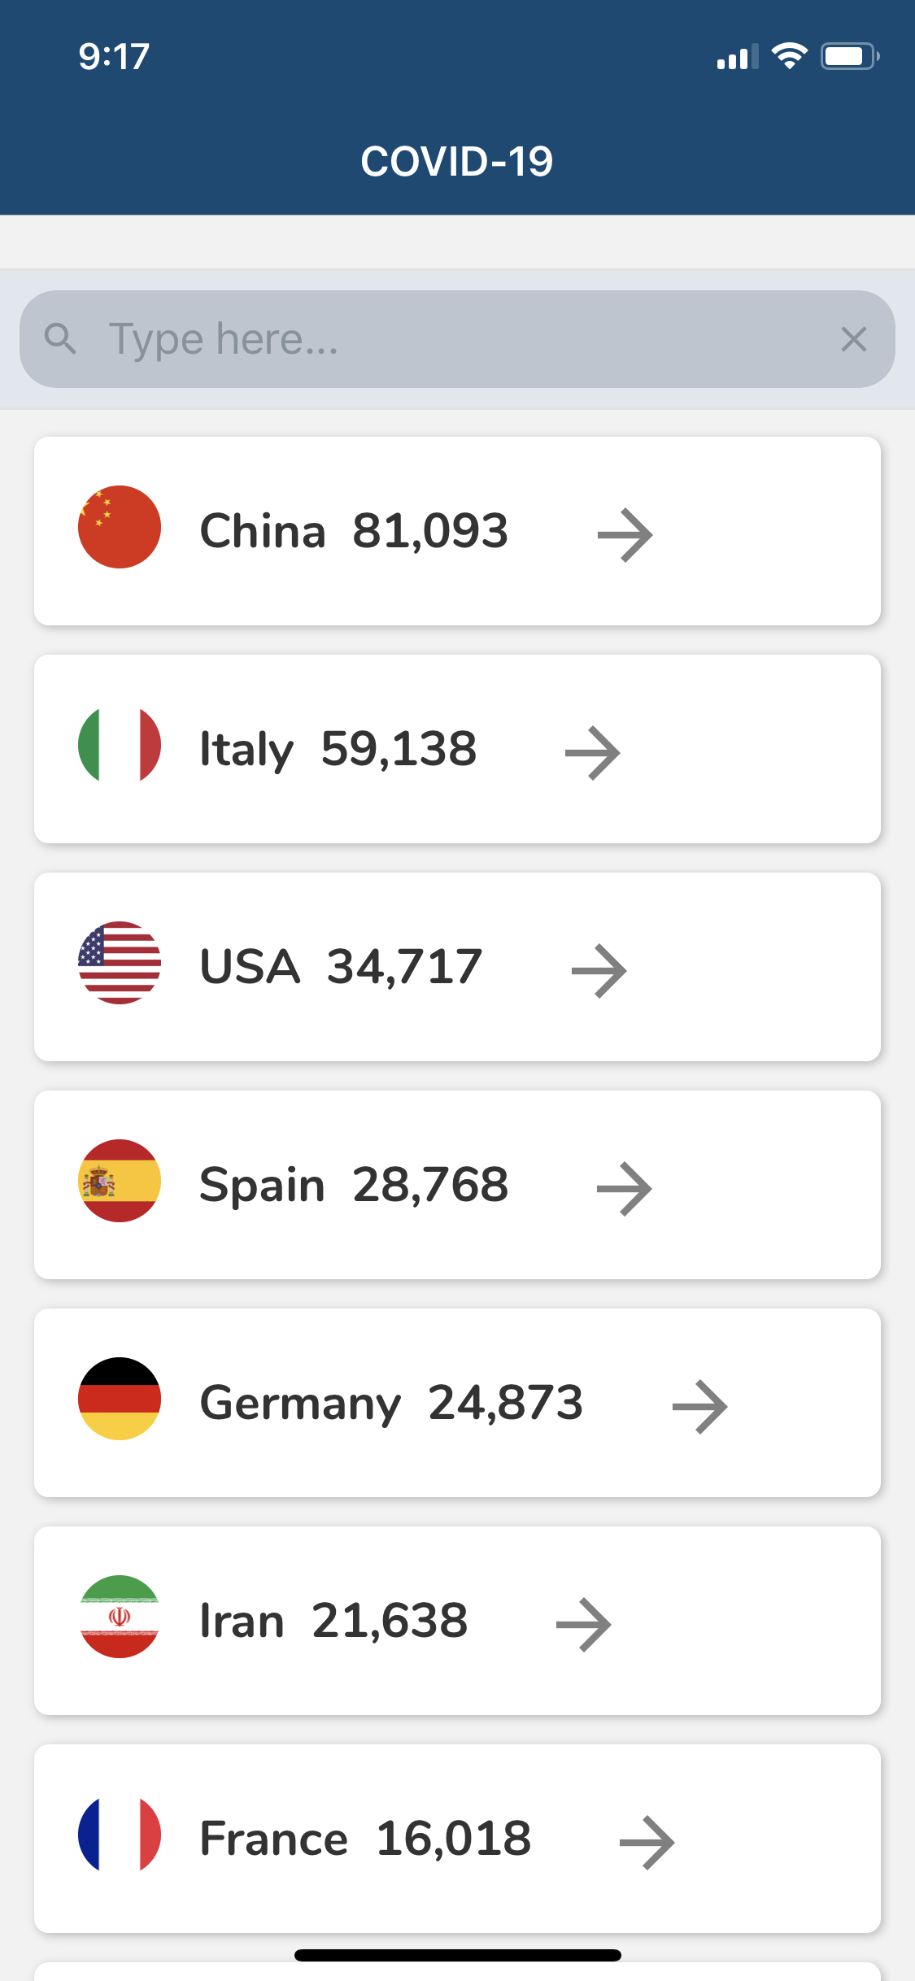Screen dimensions: 915x1981
Task: Tap the COVID-19 header title
Action: pos(457,161)
